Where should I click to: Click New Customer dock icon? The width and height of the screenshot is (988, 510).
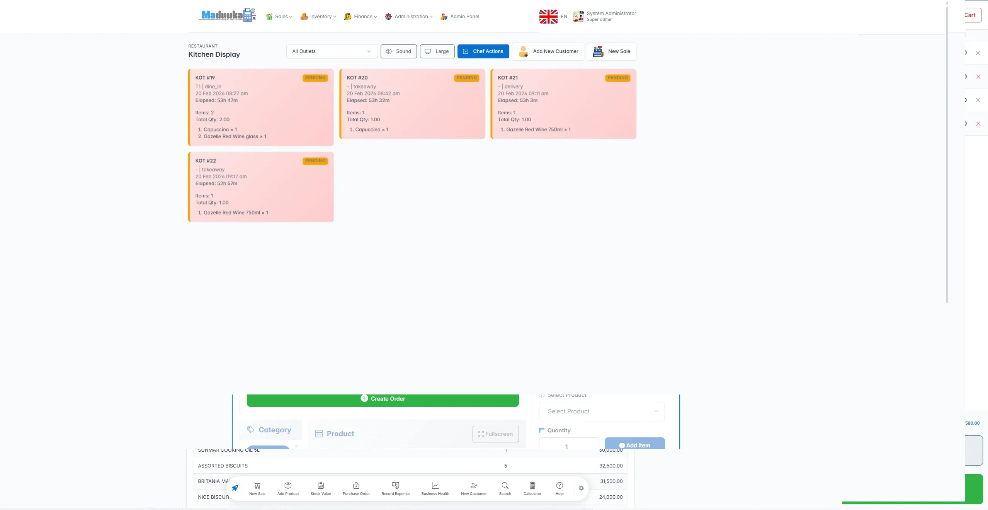click(x=474, y=489)
